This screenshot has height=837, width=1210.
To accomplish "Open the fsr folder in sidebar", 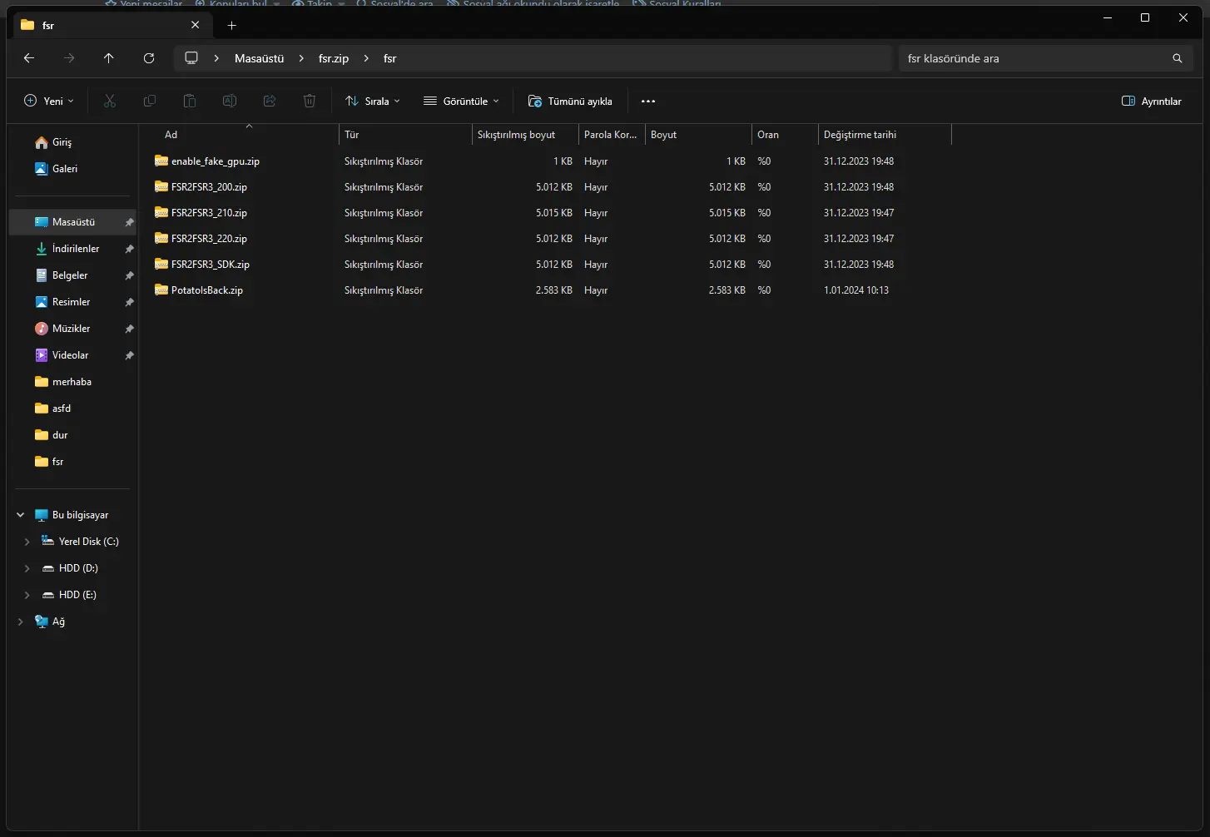I will 49,462.
